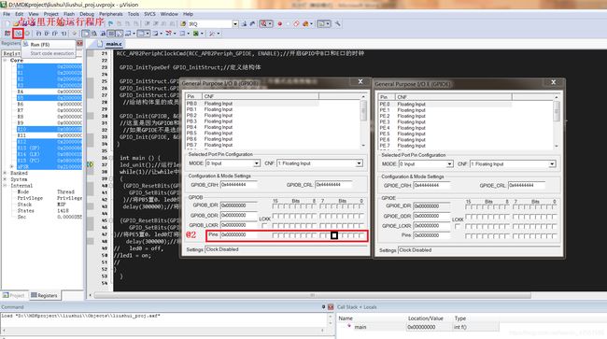
Task: Open the Analysis windows icon
Action: click(169, 34)
